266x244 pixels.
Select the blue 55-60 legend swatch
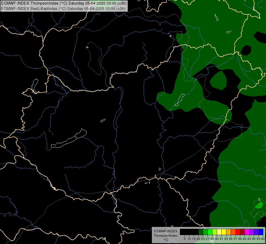pyautogui.click(x=261, y=232)
